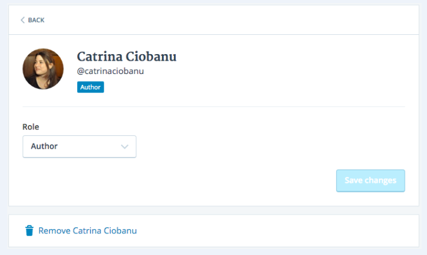The image size is (427, 255).
Task: Go back using the BACK link
Action: [36, 20]
